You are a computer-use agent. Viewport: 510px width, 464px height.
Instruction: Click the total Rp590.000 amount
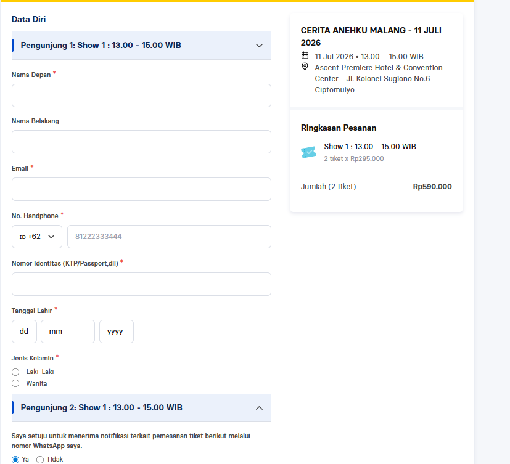432,187
